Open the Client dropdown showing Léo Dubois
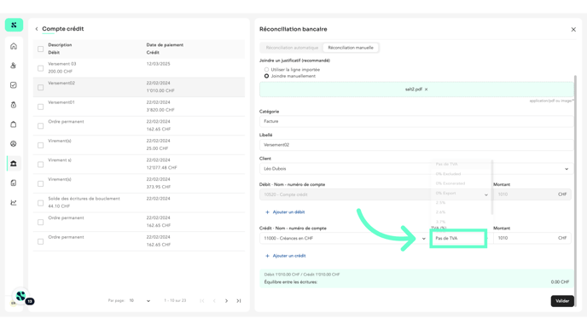 [416, 169]
